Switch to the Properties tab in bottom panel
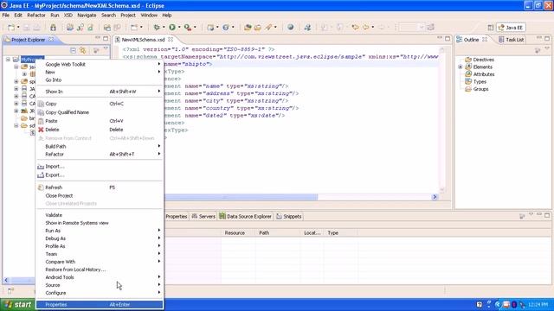Viewport: 554px width, 311px height. click(x=177, y=216)
